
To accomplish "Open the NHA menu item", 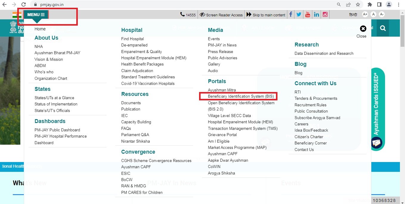I will 39,46.
